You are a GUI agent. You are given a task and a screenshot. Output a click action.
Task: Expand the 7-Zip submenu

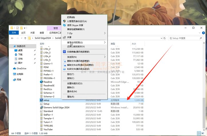click(x=105, y=33)
